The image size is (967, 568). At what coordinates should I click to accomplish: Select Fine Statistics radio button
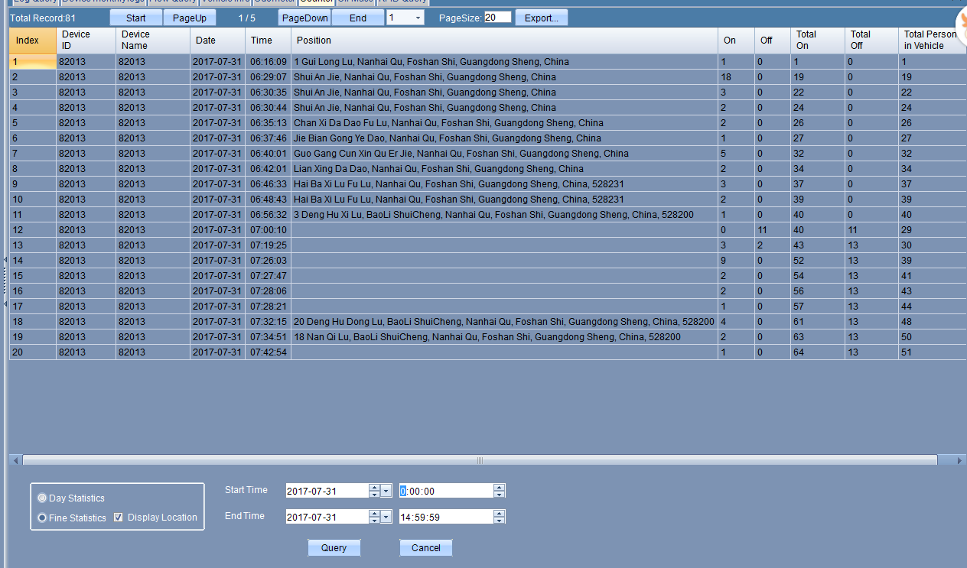point(42,518)
